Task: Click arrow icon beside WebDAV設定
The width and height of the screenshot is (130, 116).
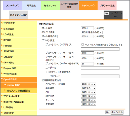Action: (2, 73)
